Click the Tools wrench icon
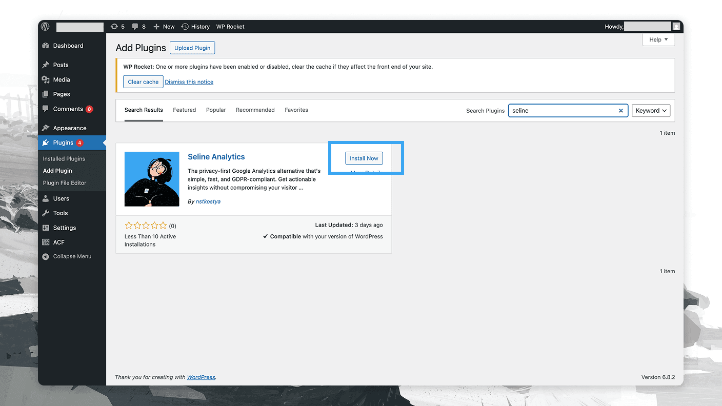 (x=46, y=213)
